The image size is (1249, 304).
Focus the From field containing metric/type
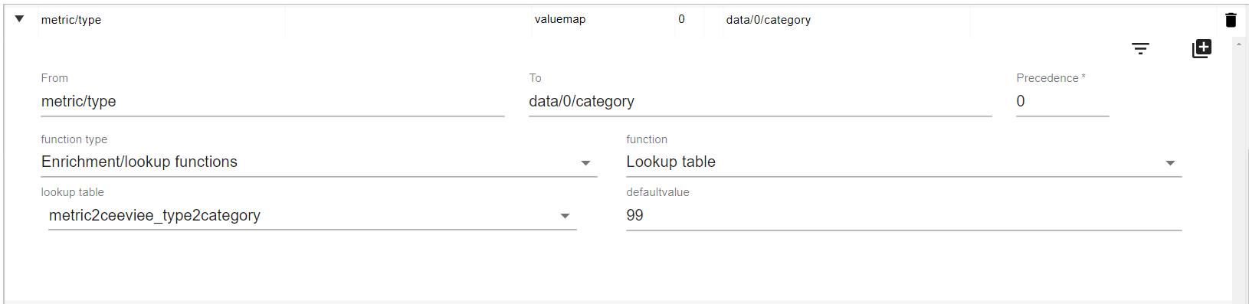tap(272, 101)
